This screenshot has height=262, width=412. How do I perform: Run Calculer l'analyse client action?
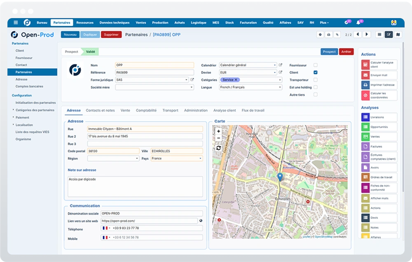(379, 65)
